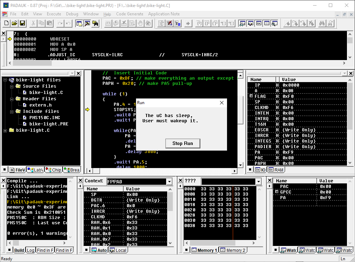
Task: Select the extern.h header file
Action: (x=40, y=105)
